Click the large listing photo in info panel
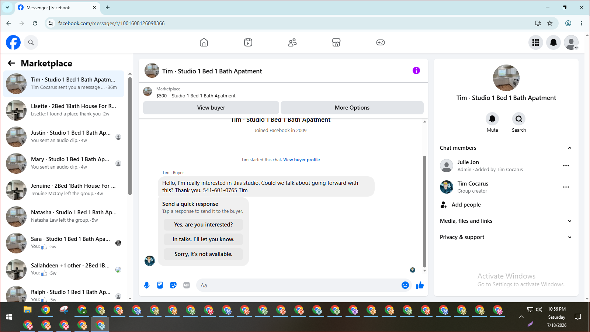This screenshot has width=590, height=332. click(x=506, y=78)
